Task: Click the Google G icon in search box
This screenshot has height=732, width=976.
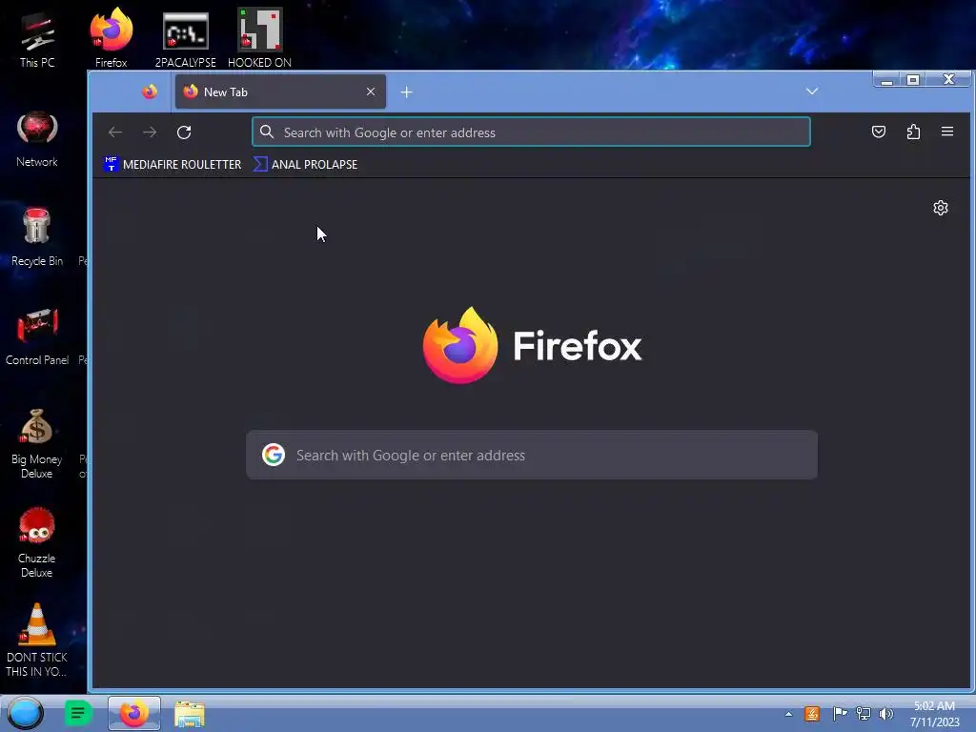Action: click(x=274, y=455)
